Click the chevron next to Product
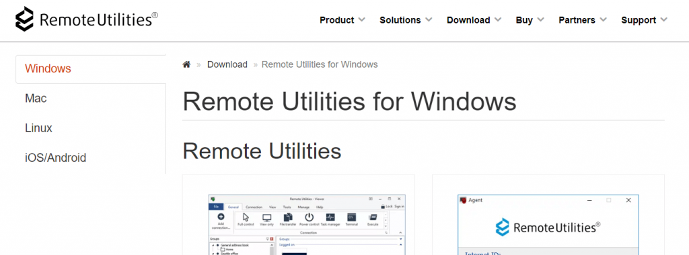This screenshot has height=255, width=689. (361, 19)
